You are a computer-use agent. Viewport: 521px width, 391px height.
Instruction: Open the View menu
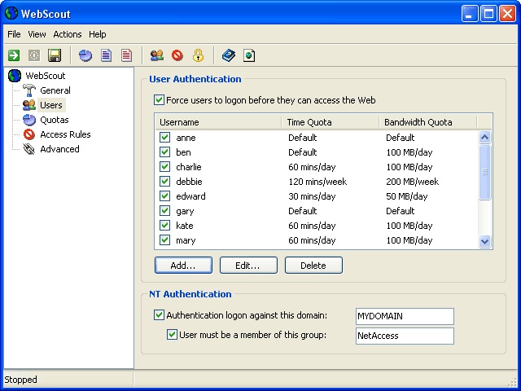37,34
